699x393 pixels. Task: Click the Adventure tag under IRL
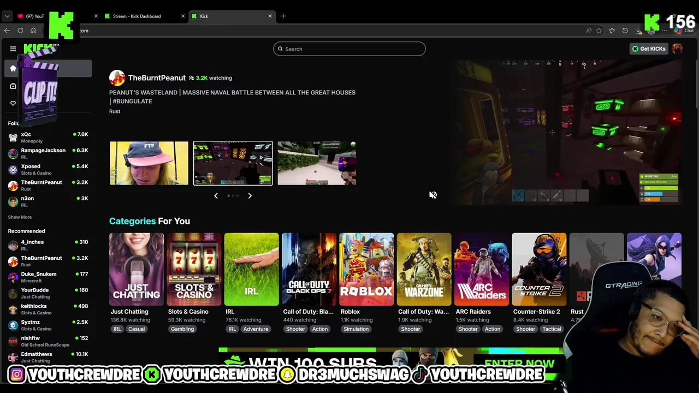pyautogui.click(x=256, y=329)
